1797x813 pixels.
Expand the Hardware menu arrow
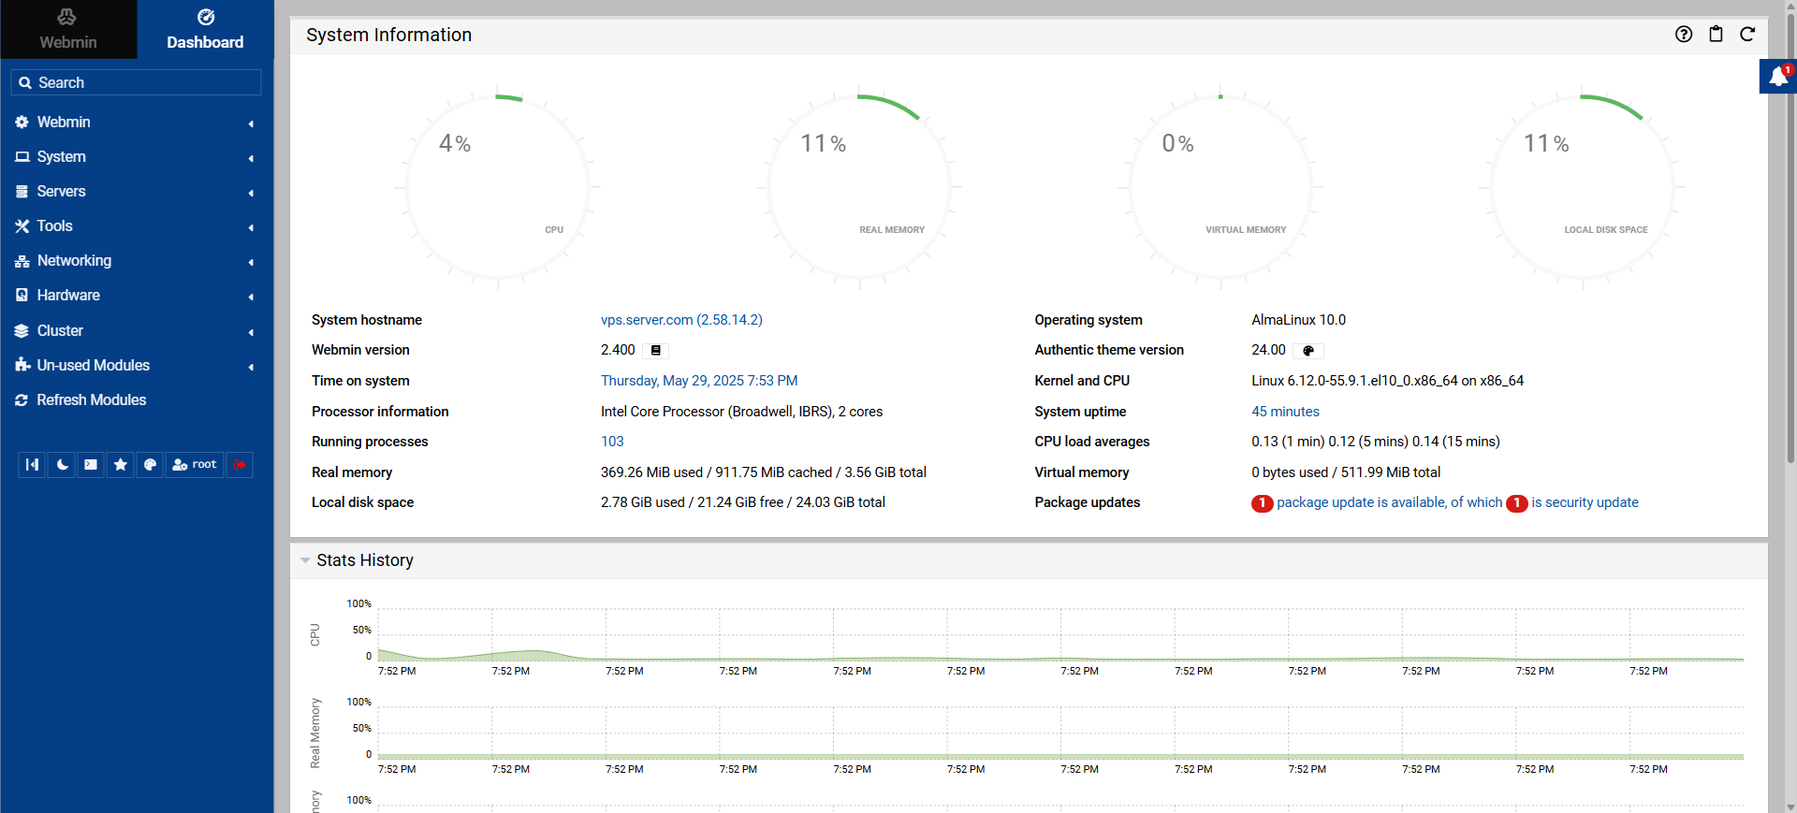(251, 297)
